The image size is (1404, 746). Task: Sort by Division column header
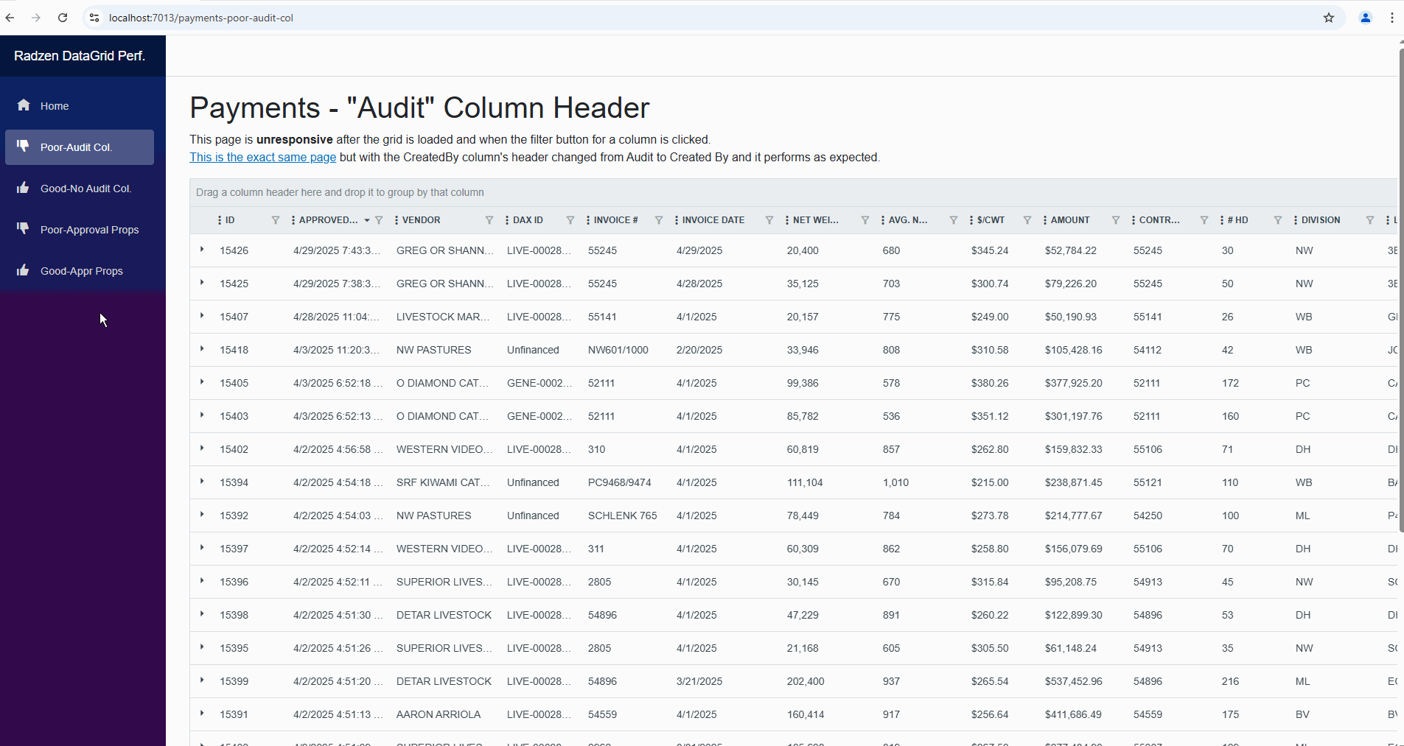(1321, 220)
